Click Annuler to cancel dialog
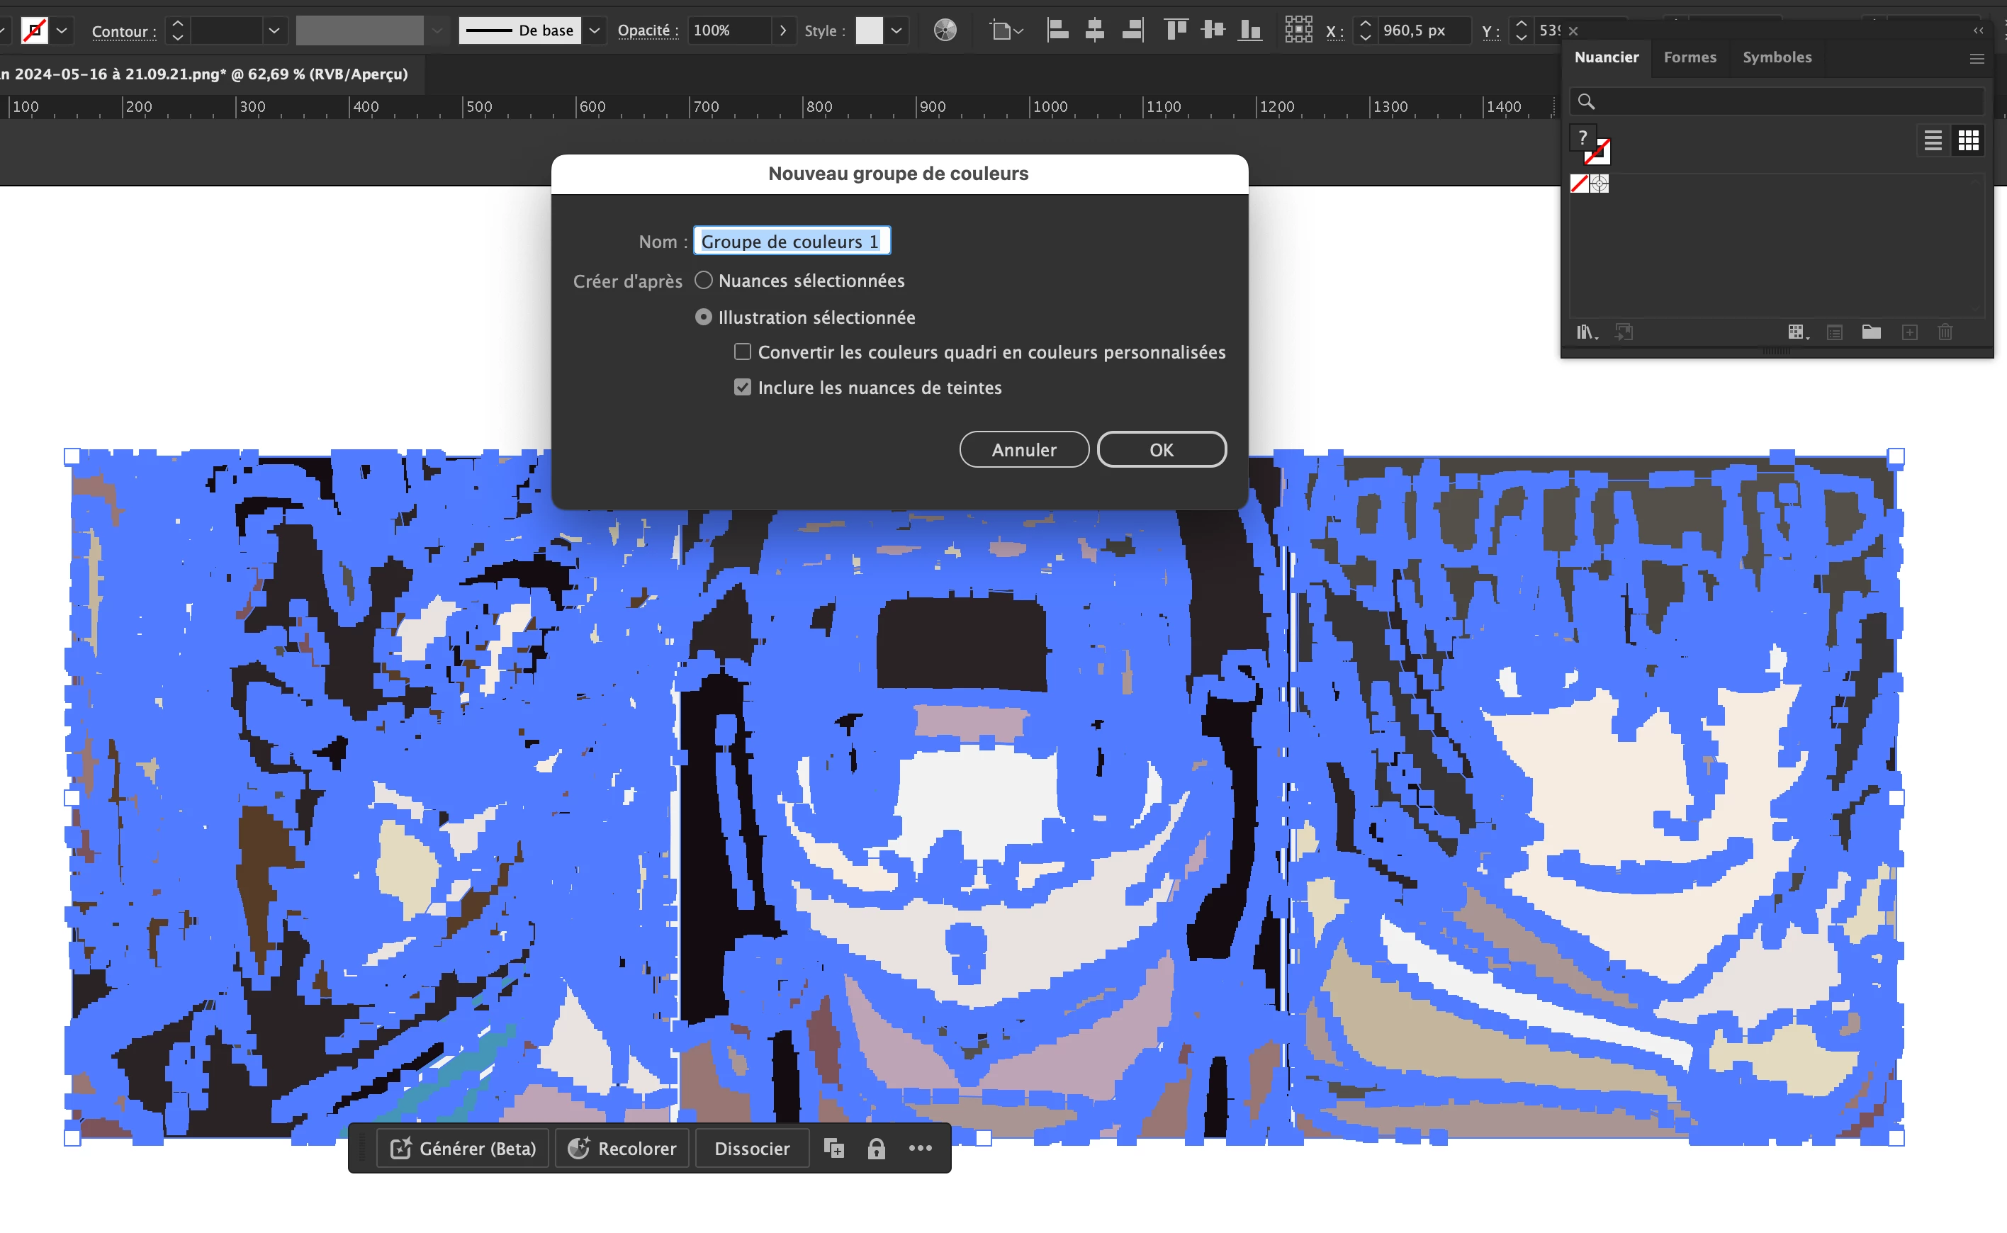 coord(1023,450)
